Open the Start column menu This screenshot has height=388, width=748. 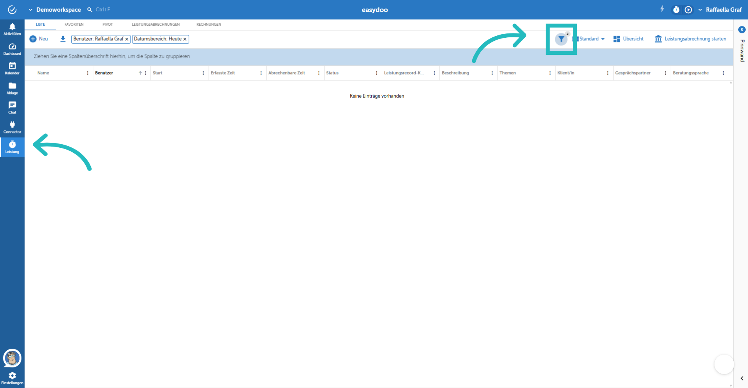pyautogui.click(x=203, y=73)
